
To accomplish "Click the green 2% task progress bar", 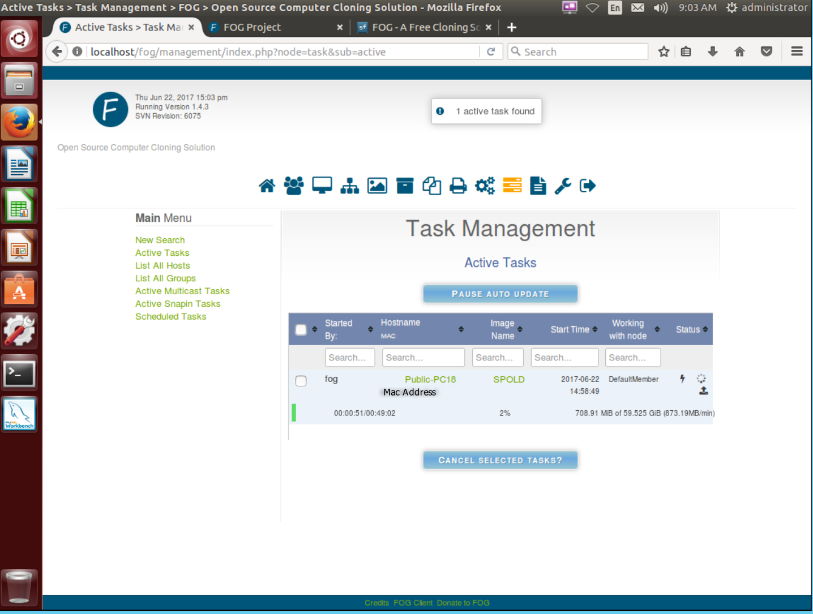I will [294, 413].
